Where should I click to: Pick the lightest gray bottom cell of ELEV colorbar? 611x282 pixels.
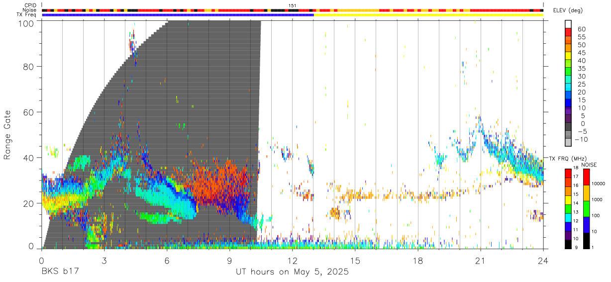569,143
